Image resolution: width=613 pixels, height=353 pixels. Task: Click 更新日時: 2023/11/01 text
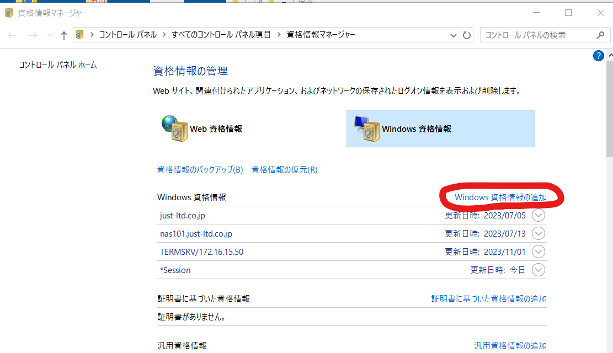pyautogui.click(x=485, y=252)
